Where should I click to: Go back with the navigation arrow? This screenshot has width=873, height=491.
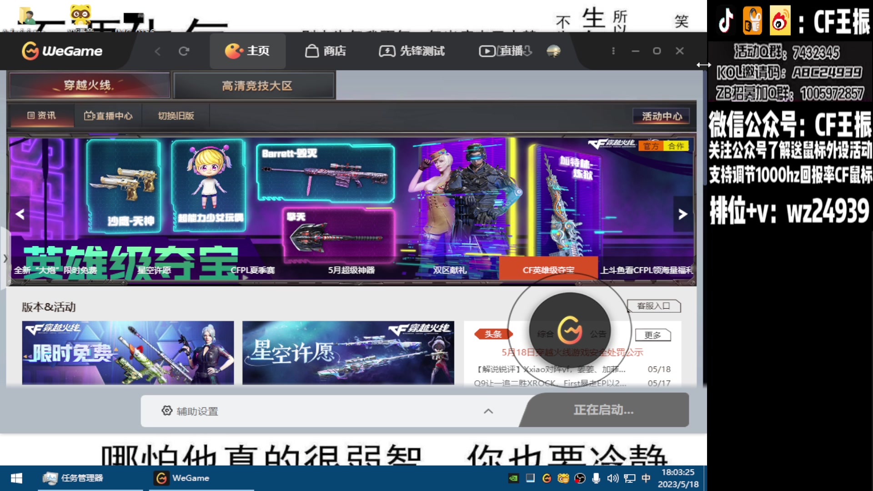click(x=158, y=51)
